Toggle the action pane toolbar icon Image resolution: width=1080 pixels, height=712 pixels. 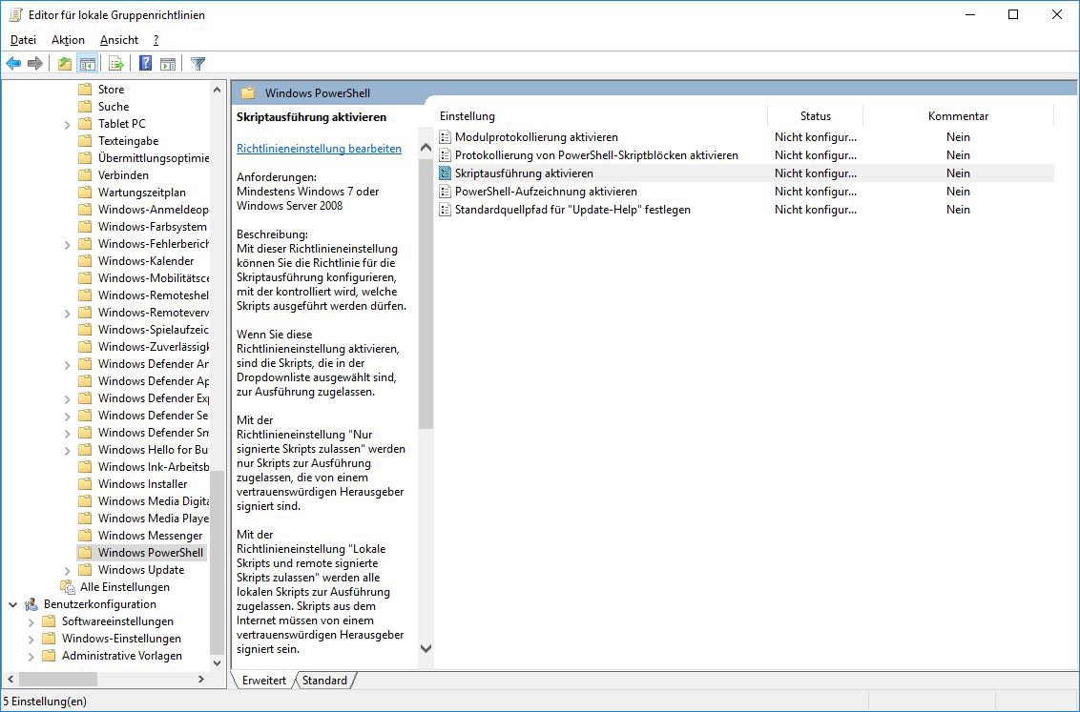(x=168, y=63)
